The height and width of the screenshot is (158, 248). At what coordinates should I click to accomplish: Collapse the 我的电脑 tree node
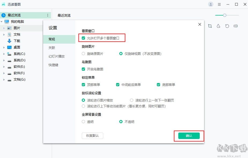pyautogui.click(x=2, y=21)
